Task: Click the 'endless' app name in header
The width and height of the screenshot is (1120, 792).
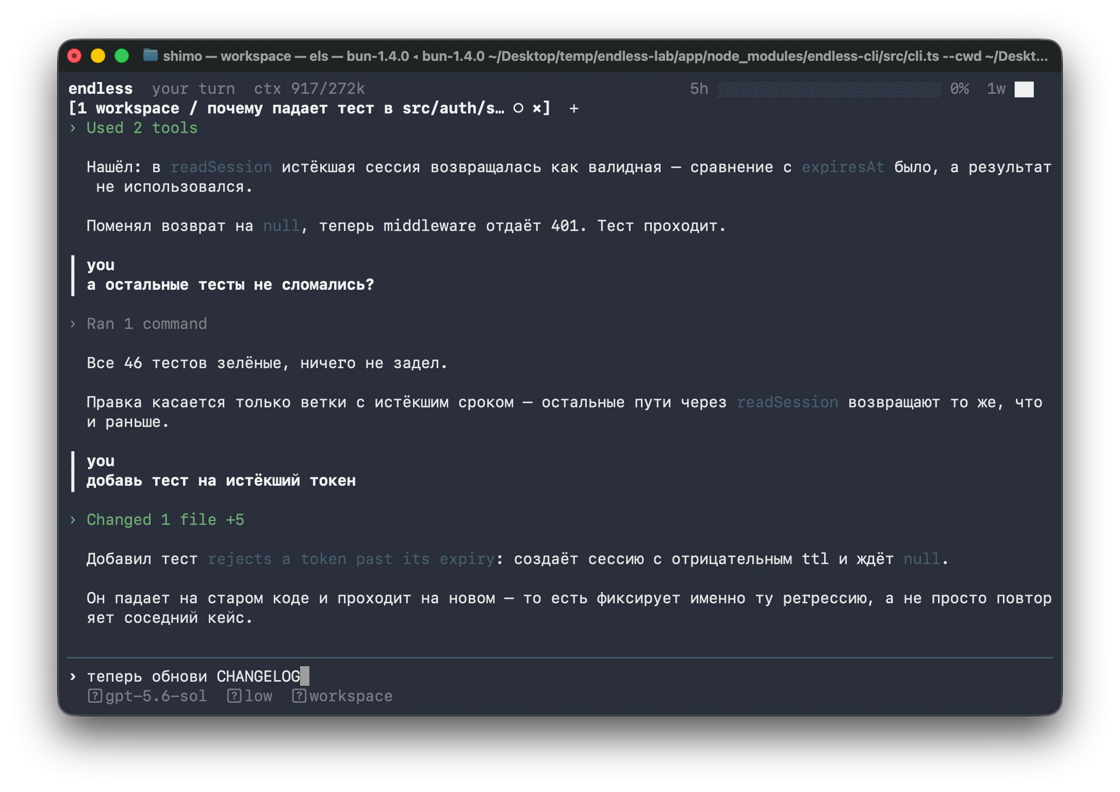Action: pyautogui.click(x=101, y=89)
